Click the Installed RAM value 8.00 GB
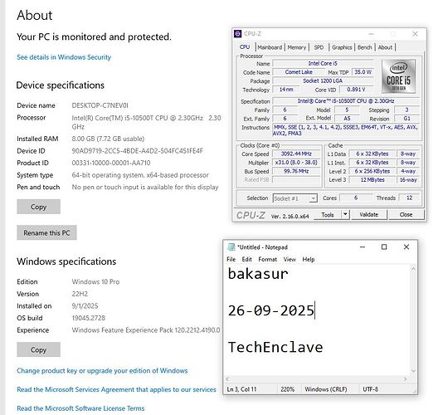This screenshot has width=438, height=415. pos(108,139)
